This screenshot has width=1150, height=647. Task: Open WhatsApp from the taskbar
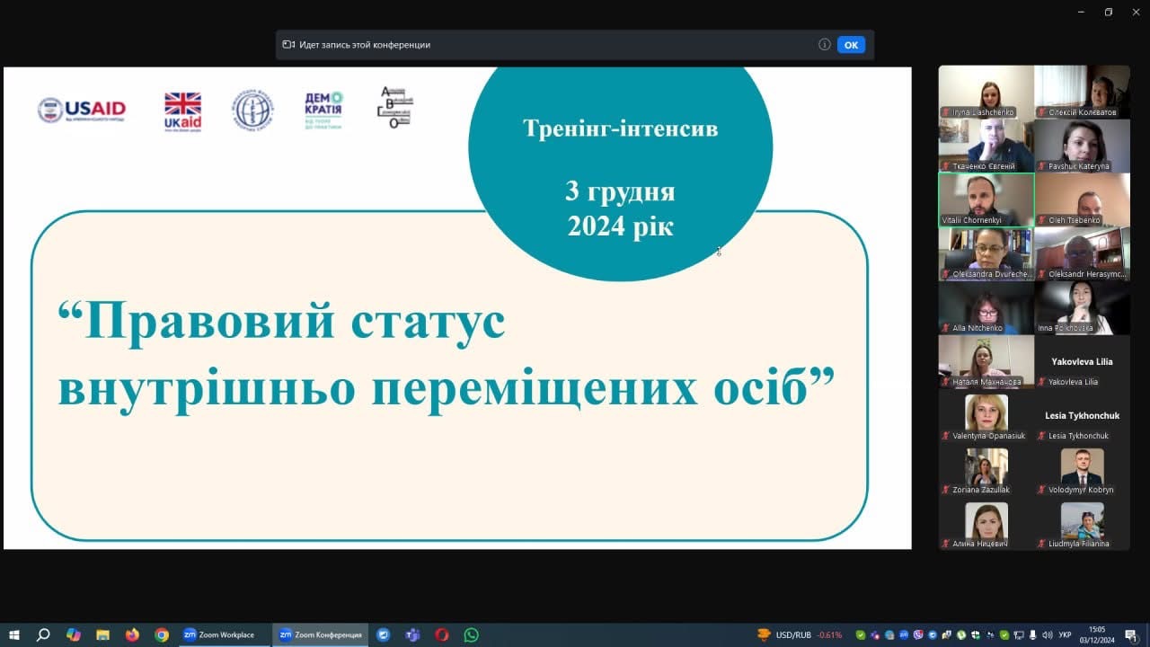click(471, 634)
